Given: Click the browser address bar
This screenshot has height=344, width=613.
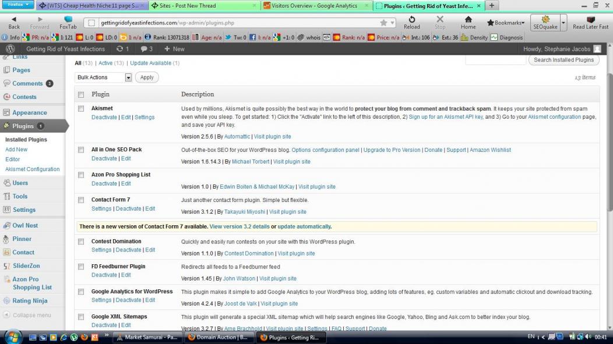Looking at the screenshot, I should point(239,23).
